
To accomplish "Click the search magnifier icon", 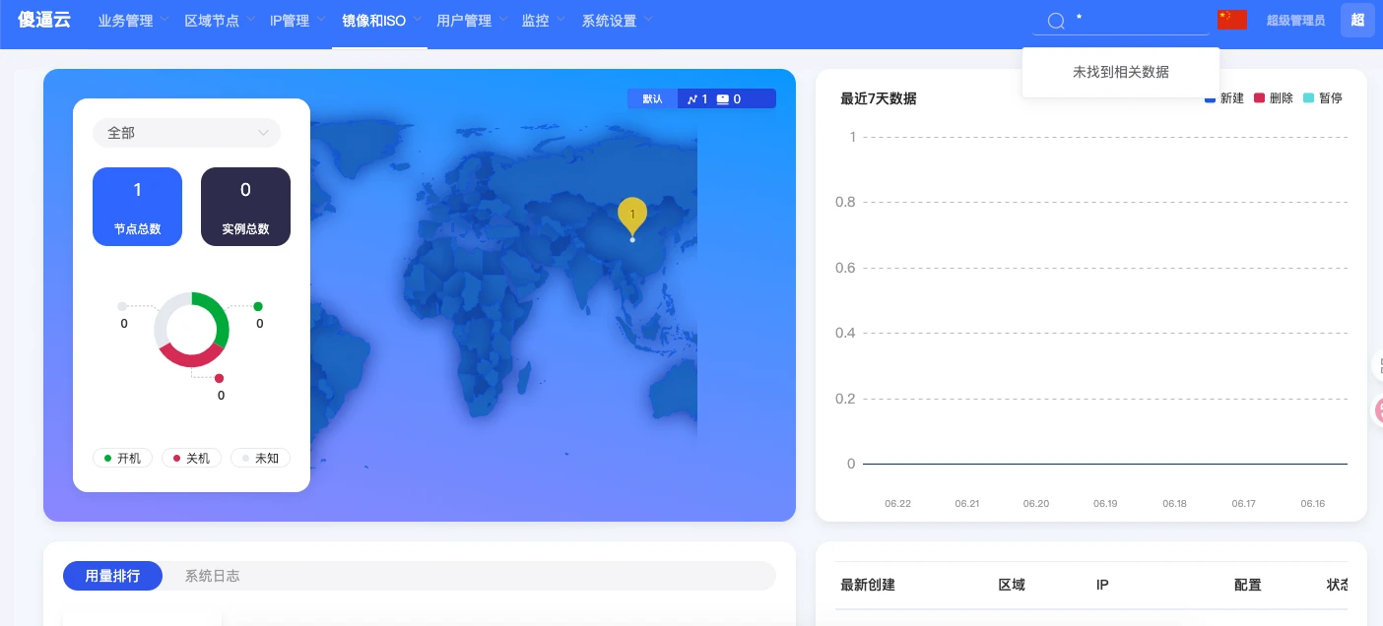I will 1056,21.
